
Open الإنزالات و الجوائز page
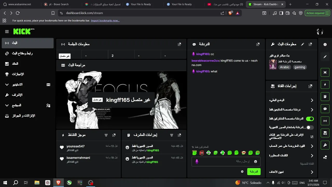(x=28, y=116)
